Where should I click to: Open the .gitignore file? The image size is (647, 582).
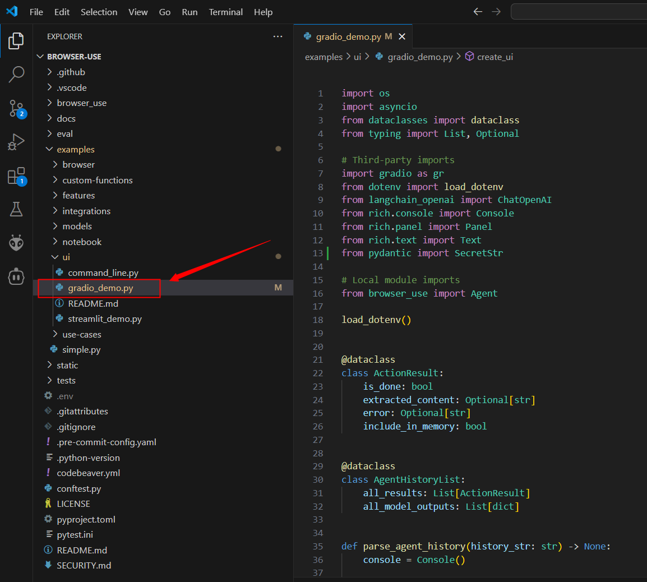pyautogui.click(x=163, y=427)
